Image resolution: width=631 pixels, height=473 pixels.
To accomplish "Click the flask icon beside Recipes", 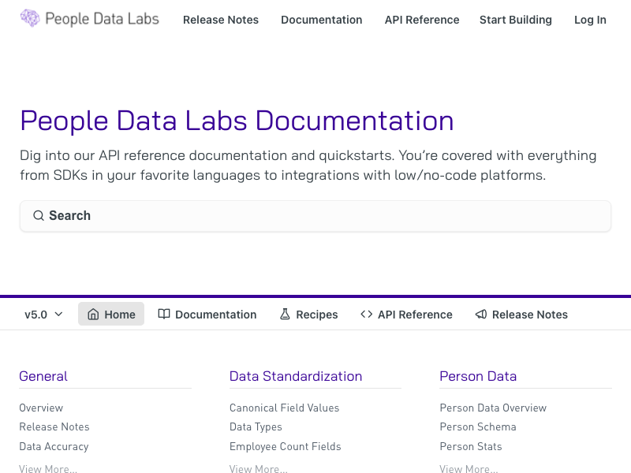I will tap(285, 314).
